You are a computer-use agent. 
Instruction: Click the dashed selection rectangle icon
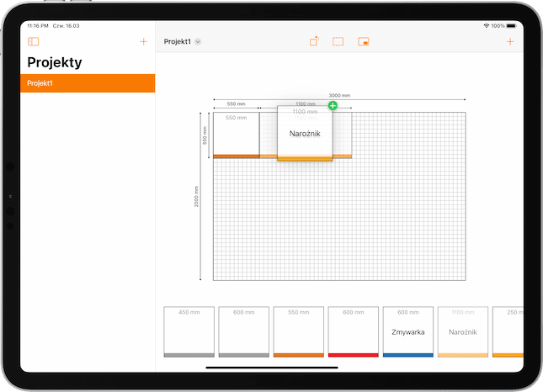click(338, 41)
